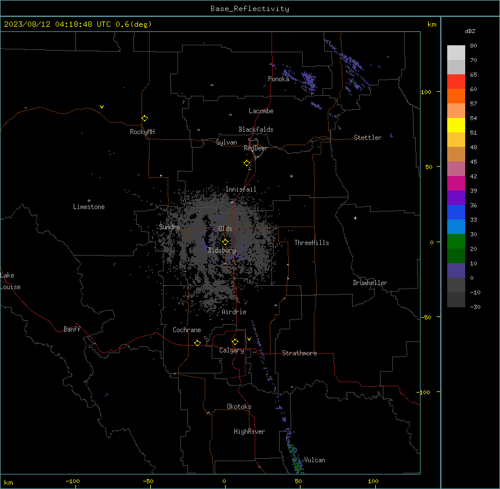
Task: Click the timestamp 2023/08/12 04:18:48 UTC
Action: click(57, 24)
